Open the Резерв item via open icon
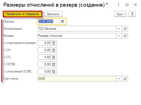The height and width of the screenshot is (105, 141). tap(125, 36)
